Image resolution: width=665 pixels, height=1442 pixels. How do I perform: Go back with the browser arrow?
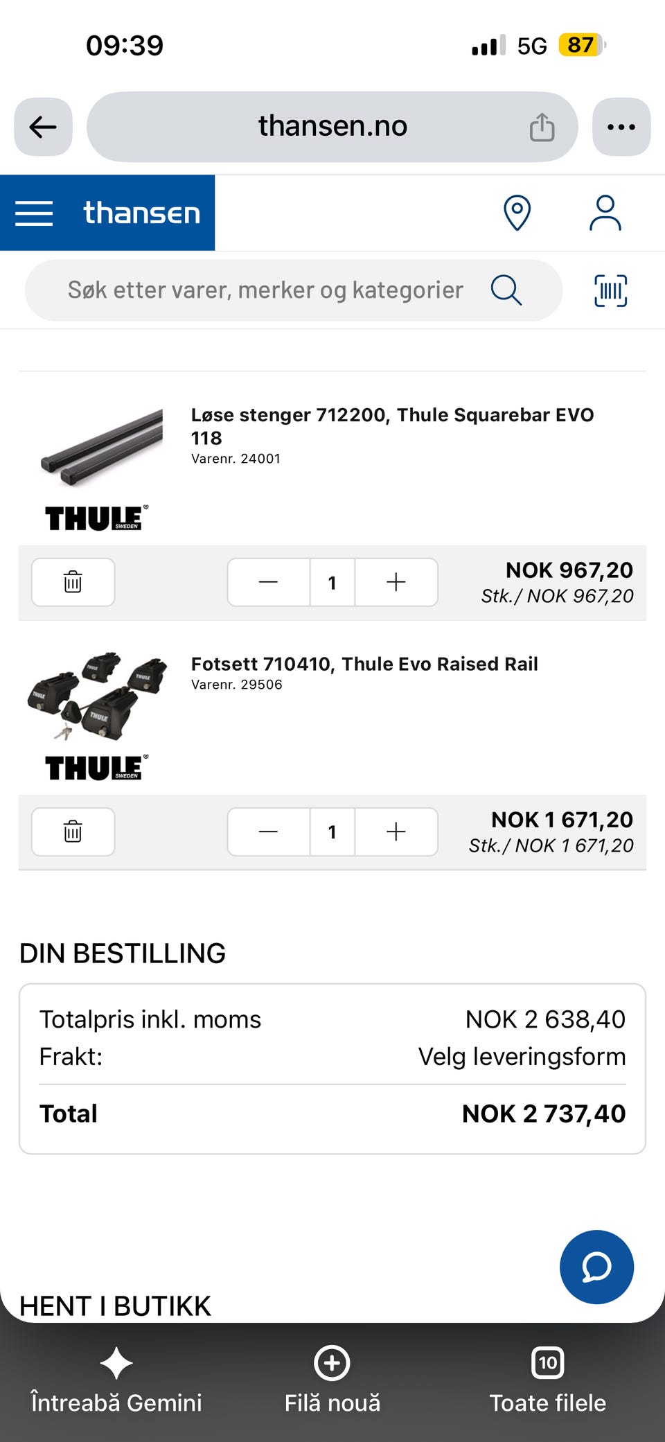[43, 127]
